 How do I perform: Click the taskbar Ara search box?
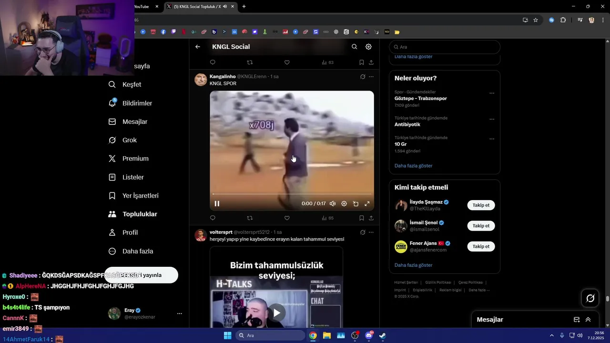click(271, 335)
